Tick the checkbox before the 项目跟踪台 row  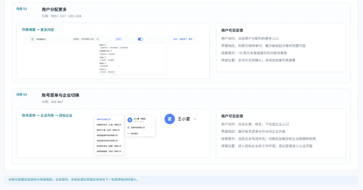point(26,39)
